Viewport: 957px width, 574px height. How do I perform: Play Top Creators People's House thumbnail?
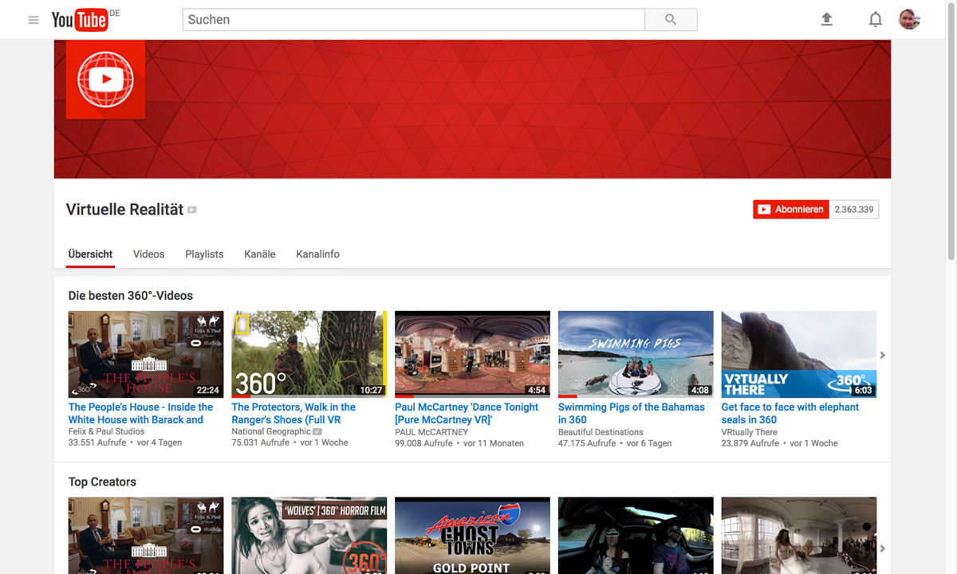pos(146,536)
